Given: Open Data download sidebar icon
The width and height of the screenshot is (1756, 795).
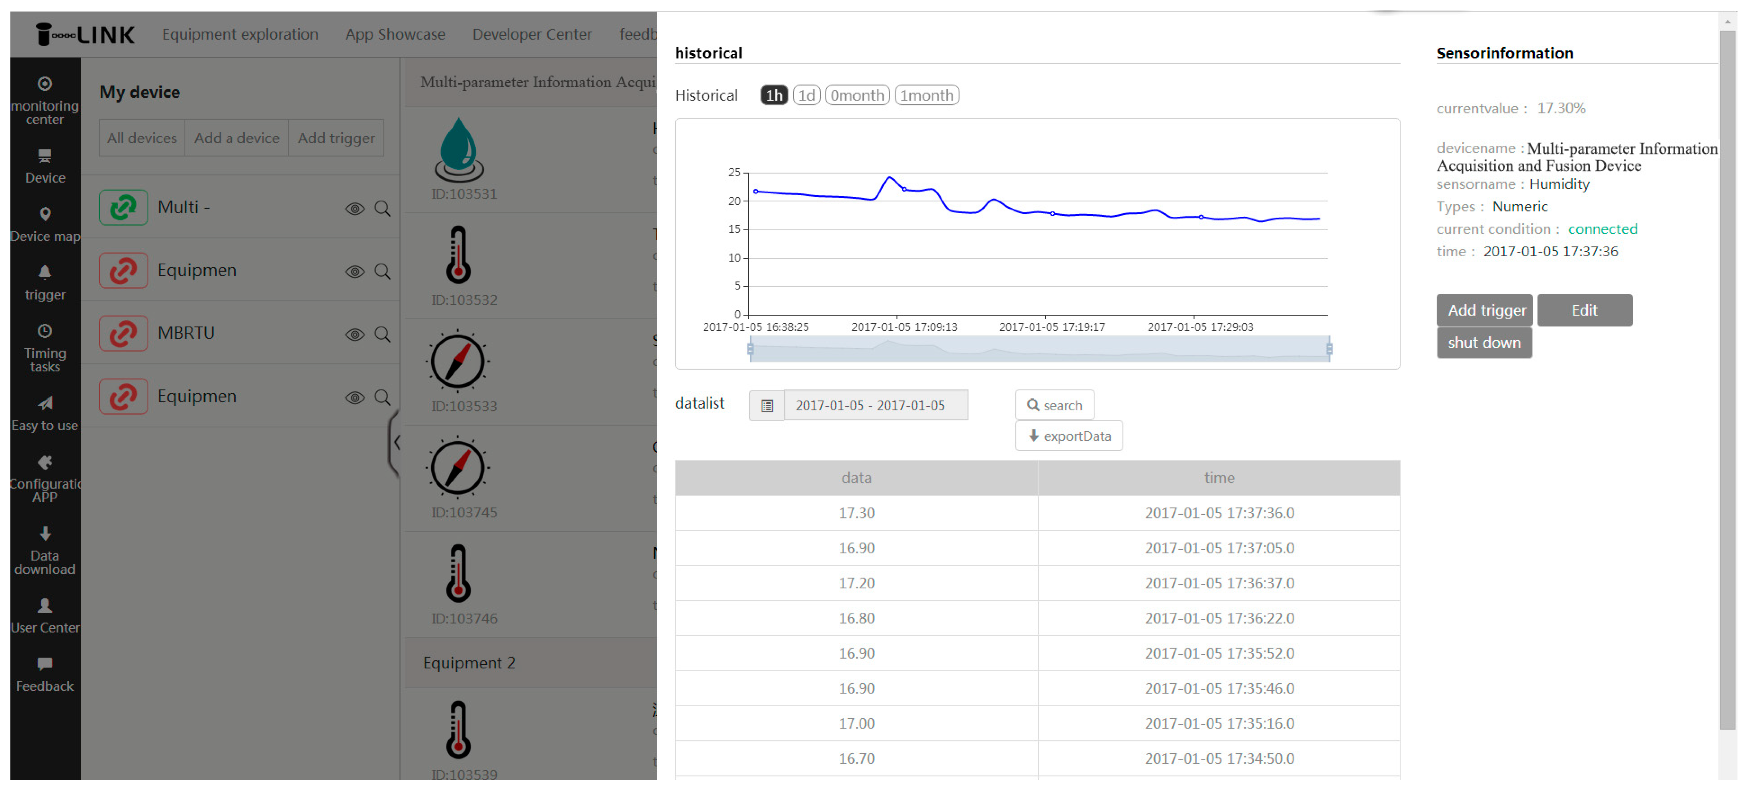Looking at the screenshot, I should click(45, 533).
